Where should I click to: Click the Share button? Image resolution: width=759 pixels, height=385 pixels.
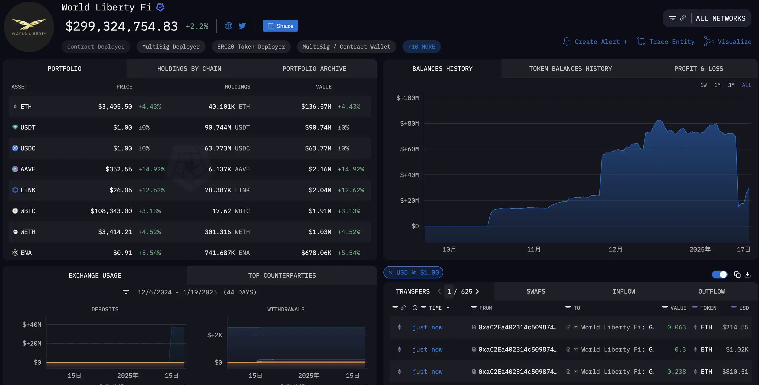coord(280,26)
